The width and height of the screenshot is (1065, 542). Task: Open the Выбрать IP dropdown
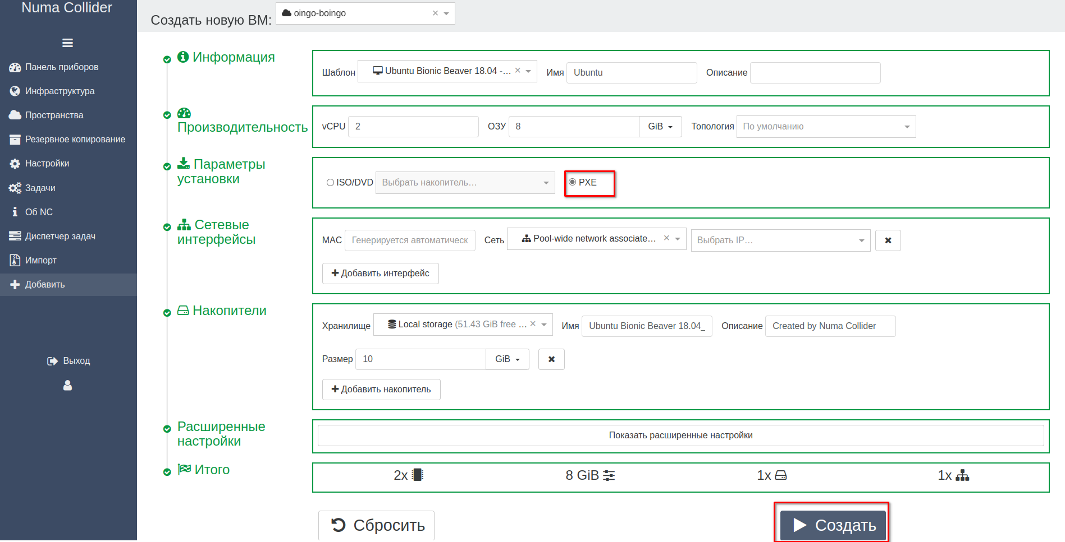[780, 240]
